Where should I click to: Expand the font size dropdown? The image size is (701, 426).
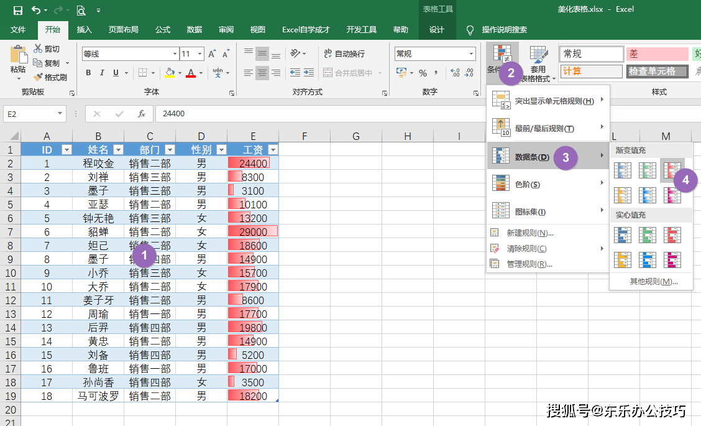pos(200,53)
